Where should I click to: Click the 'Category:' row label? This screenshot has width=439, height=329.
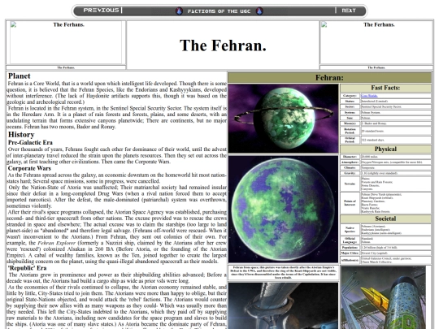pyautogui.click(x=350, y=96)
